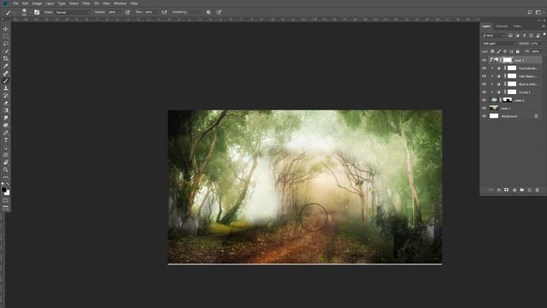Lock all layer attributes

pos(518,51)
